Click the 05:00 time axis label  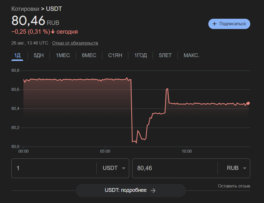click(105, 151)
